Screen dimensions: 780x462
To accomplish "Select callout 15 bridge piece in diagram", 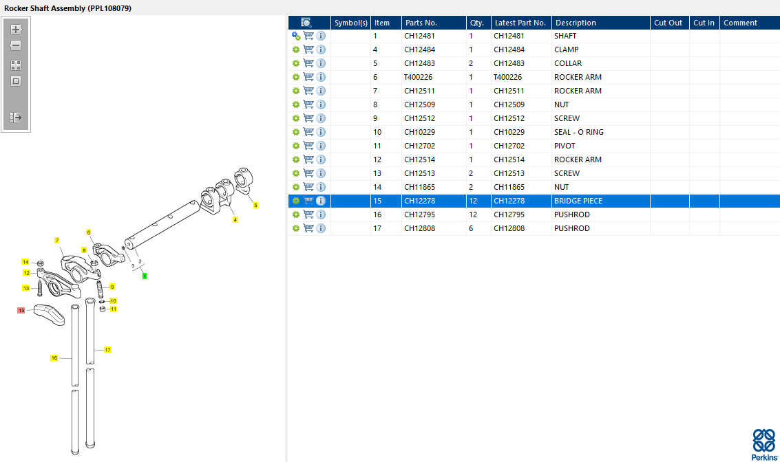I will point(21,311).
